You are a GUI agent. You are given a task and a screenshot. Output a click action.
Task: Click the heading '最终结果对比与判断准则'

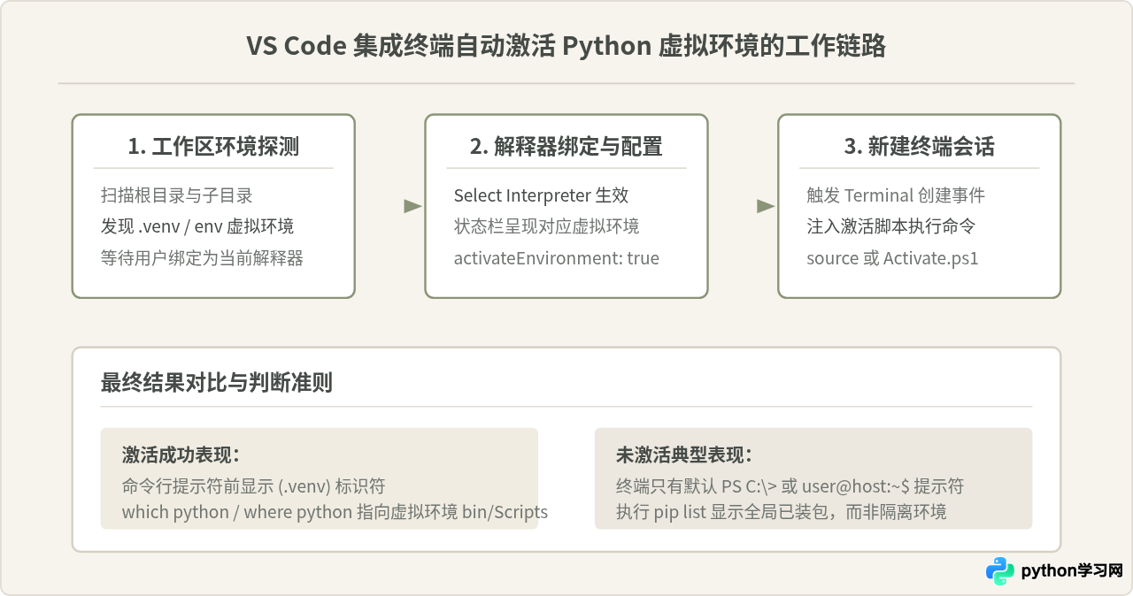click(217, 383)
